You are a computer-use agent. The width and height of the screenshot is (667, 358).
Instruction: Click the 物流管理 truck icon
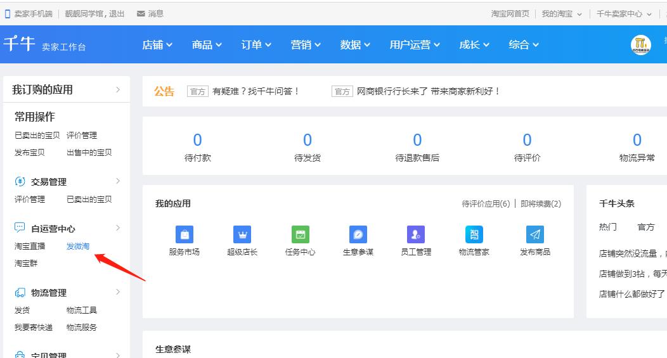(x=20, y=293)
